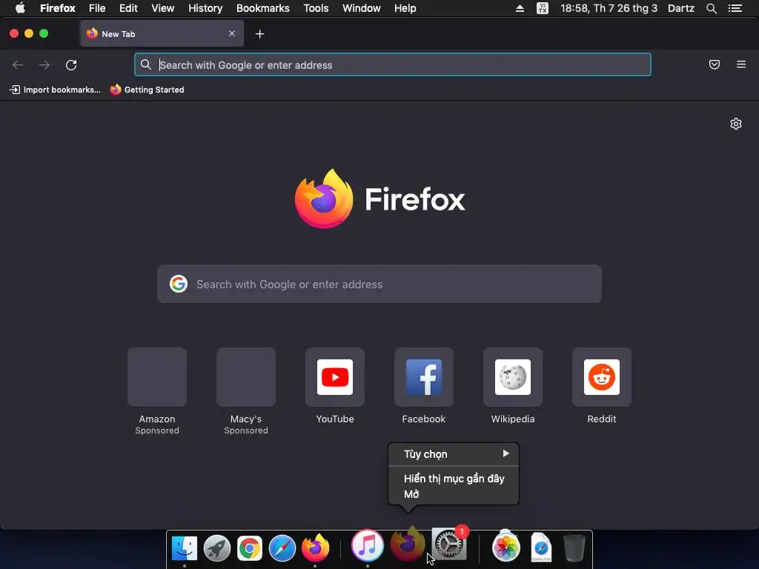Expand the Tùy chọn submenu
Viewport: 759px width, 569px height.
454,454
